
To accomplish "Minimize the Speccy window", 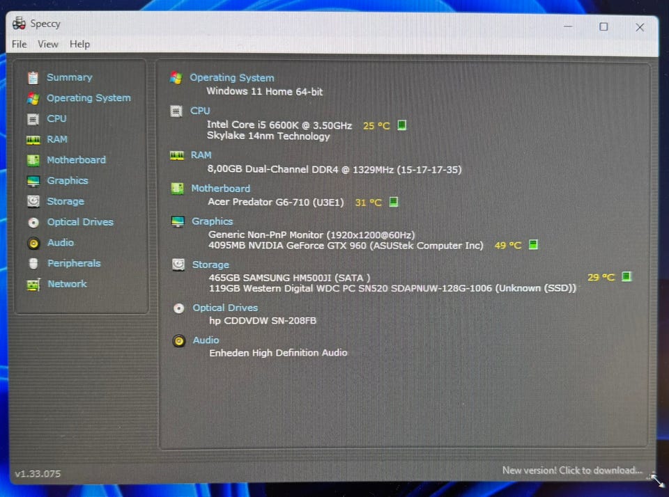I will pos(568,27).
